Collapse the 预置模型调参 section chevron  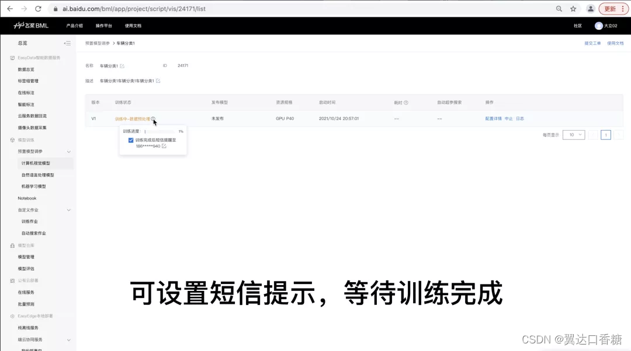pyautogui.click(x=68, y=151)
